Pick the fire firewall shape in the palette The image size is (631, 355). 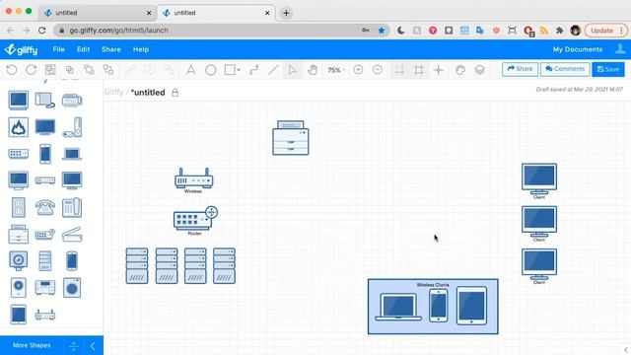point(18,127)
